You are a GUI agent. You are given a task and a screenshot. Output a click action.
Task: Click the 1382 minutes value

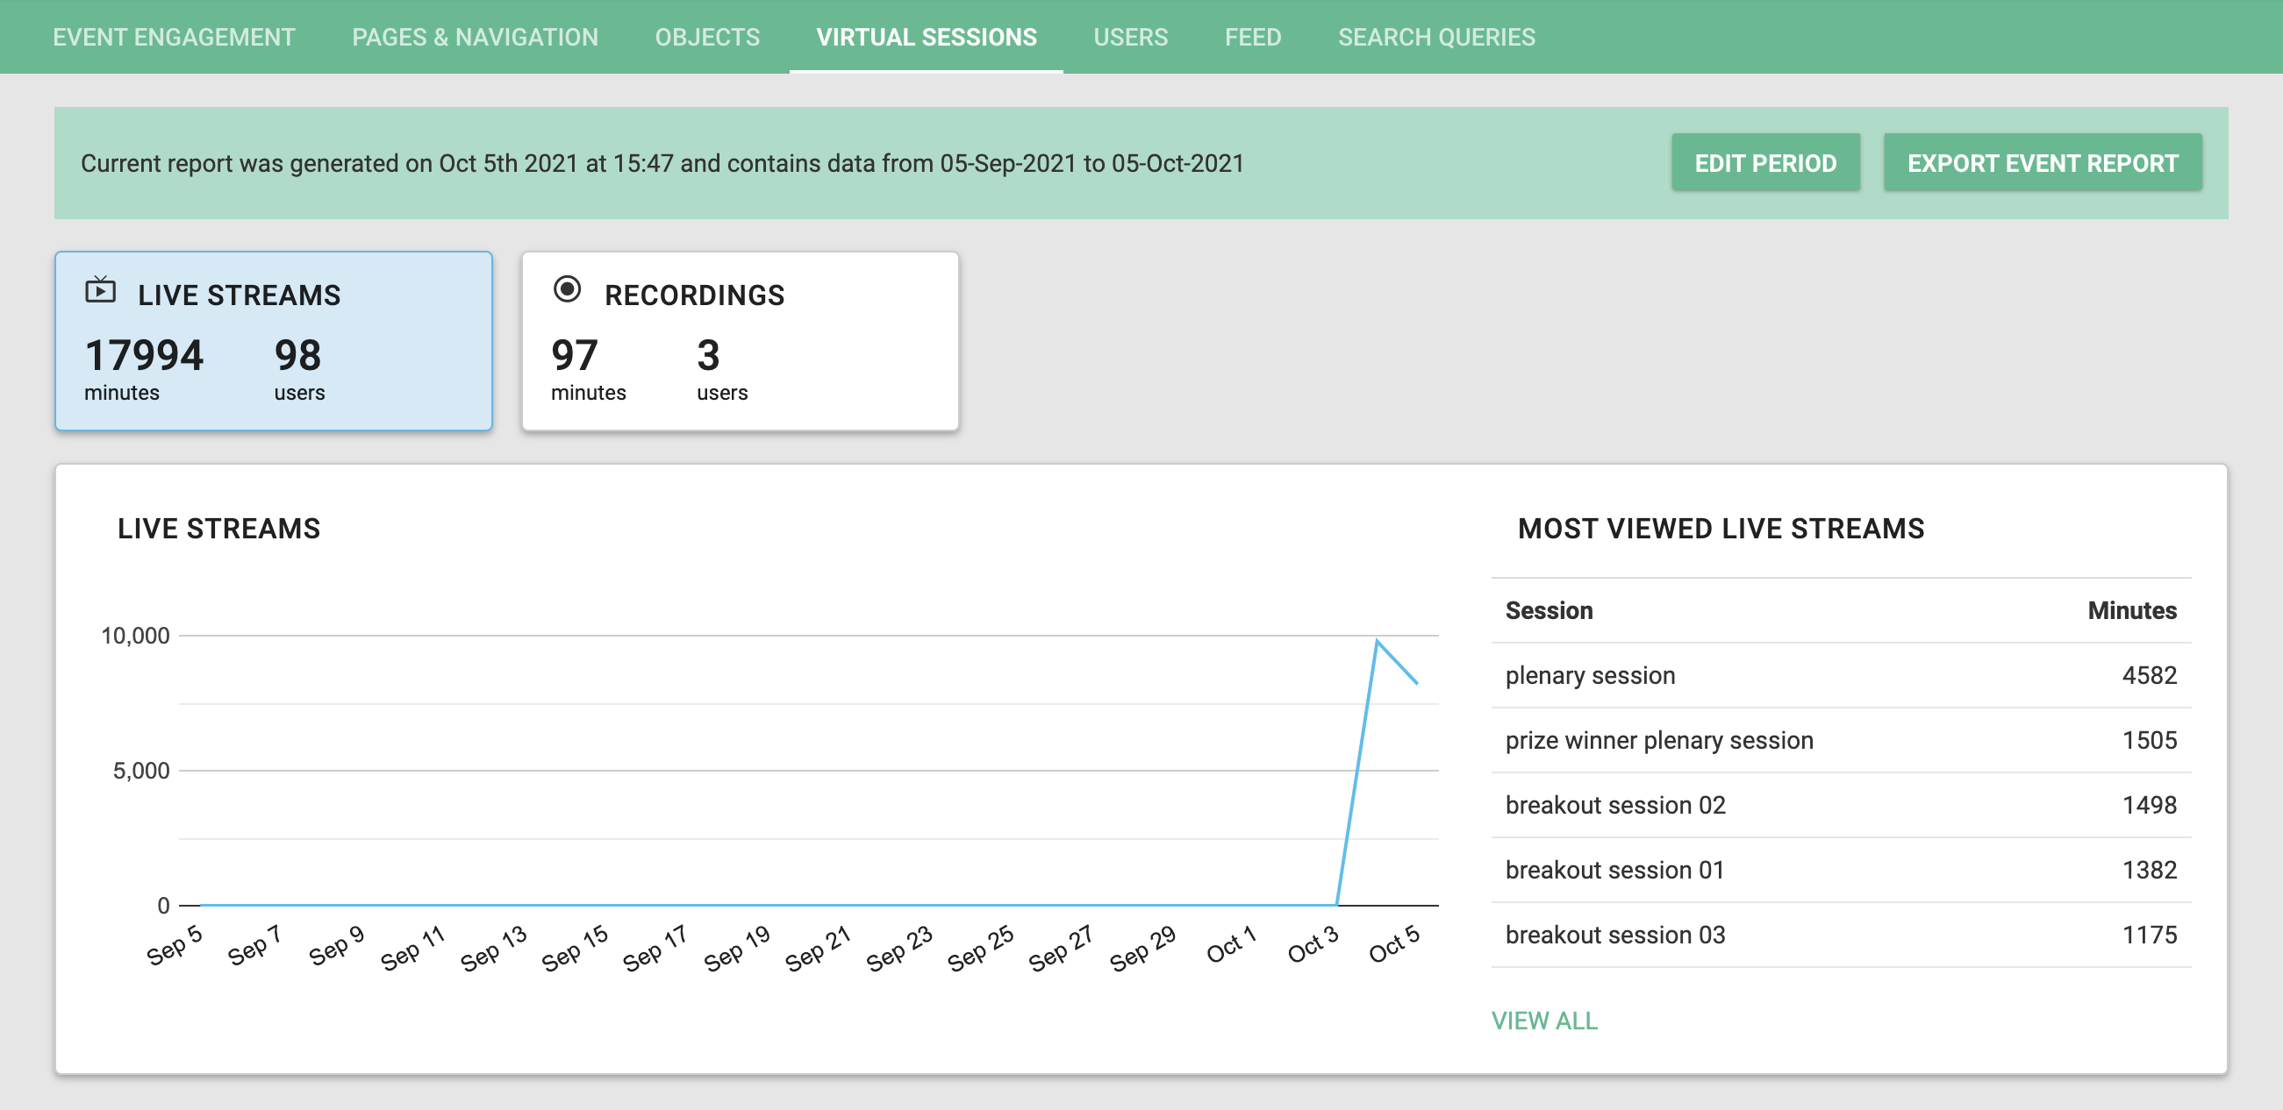(2149, 869)
